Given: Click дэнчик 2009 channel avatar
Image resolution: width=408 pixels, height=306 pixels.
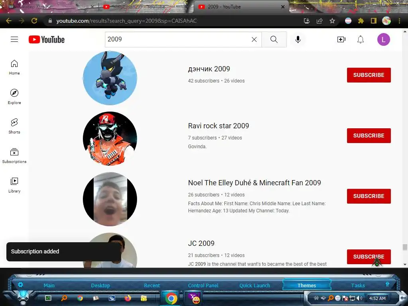Looking at the screenshot, I should point(110,78).
